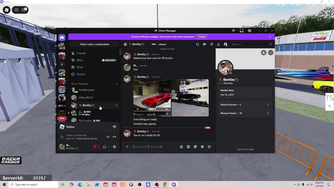Open Discord help icon in title bar
The image size is (334, 188).
point(249,31)
